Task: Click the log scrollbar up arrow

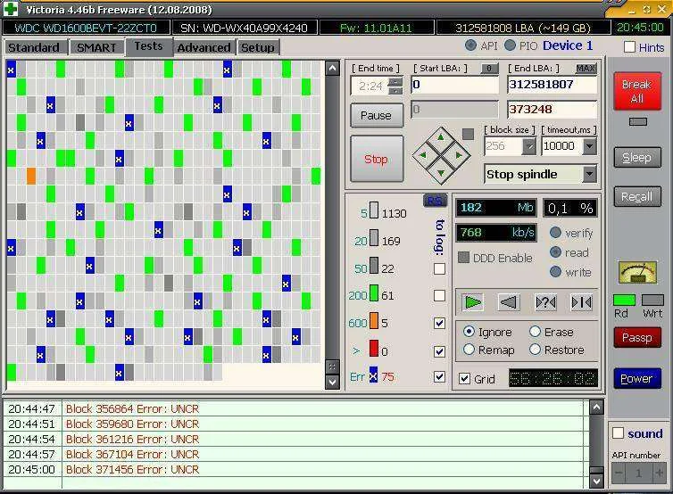Action: coord(596,407)
